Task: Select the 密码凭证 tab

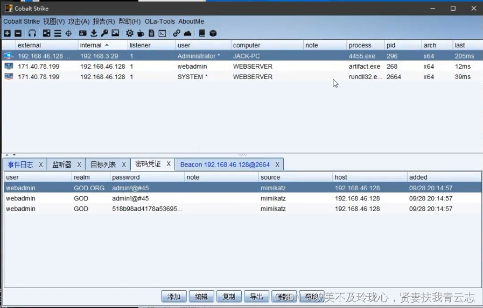Action: (x=148, y=164)
